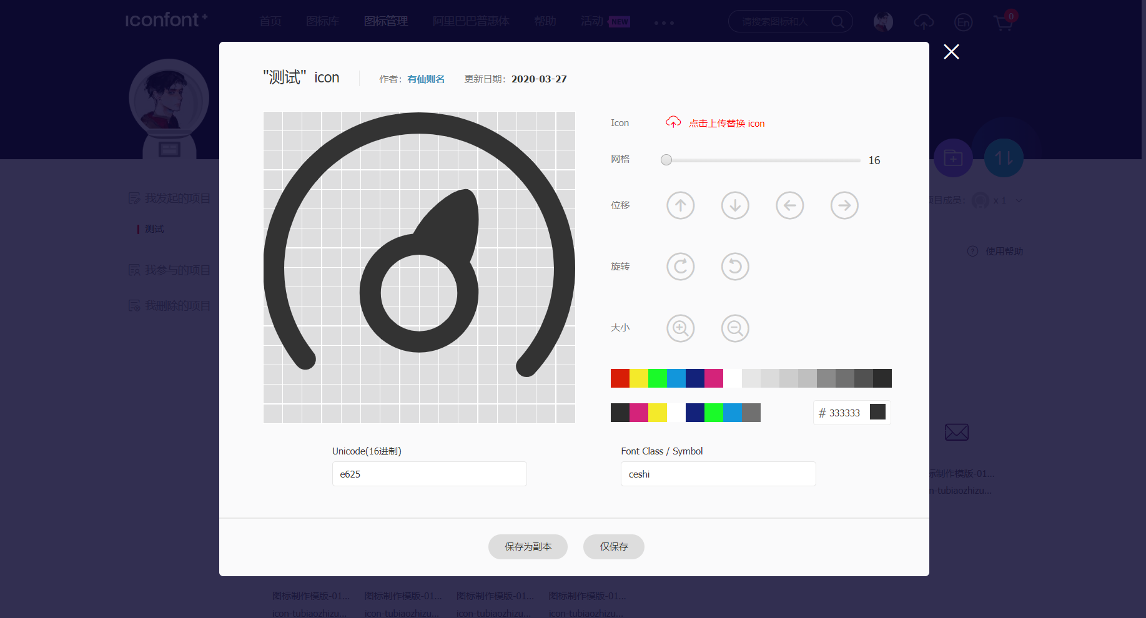The height and width of the screenshot is (618, 1146).
Task: Click the color preview square beside #333333
Action: (x=877, y=412)
